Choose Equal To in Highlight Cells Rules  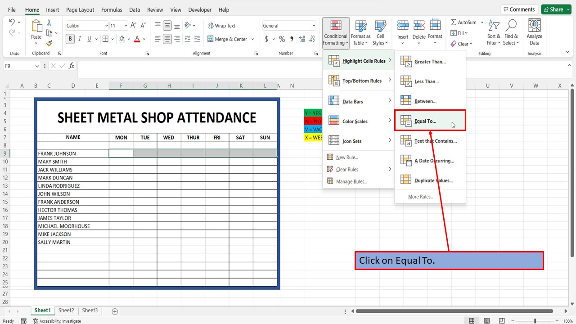[x=430, y=121]
